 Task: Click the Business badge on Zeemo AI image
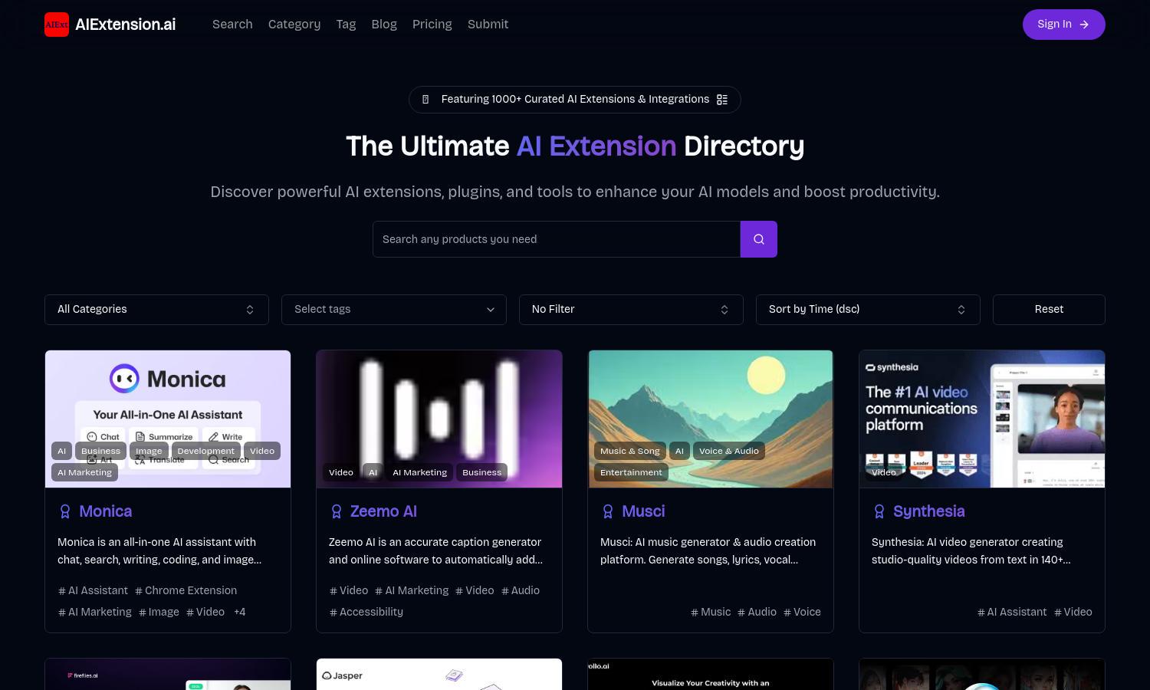[x=481, y=472]
